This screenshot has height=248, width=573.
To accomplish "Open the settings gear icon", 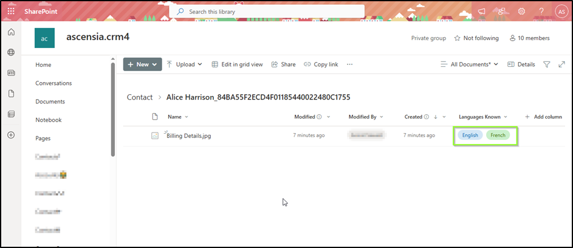I will (x=521, y=11).
